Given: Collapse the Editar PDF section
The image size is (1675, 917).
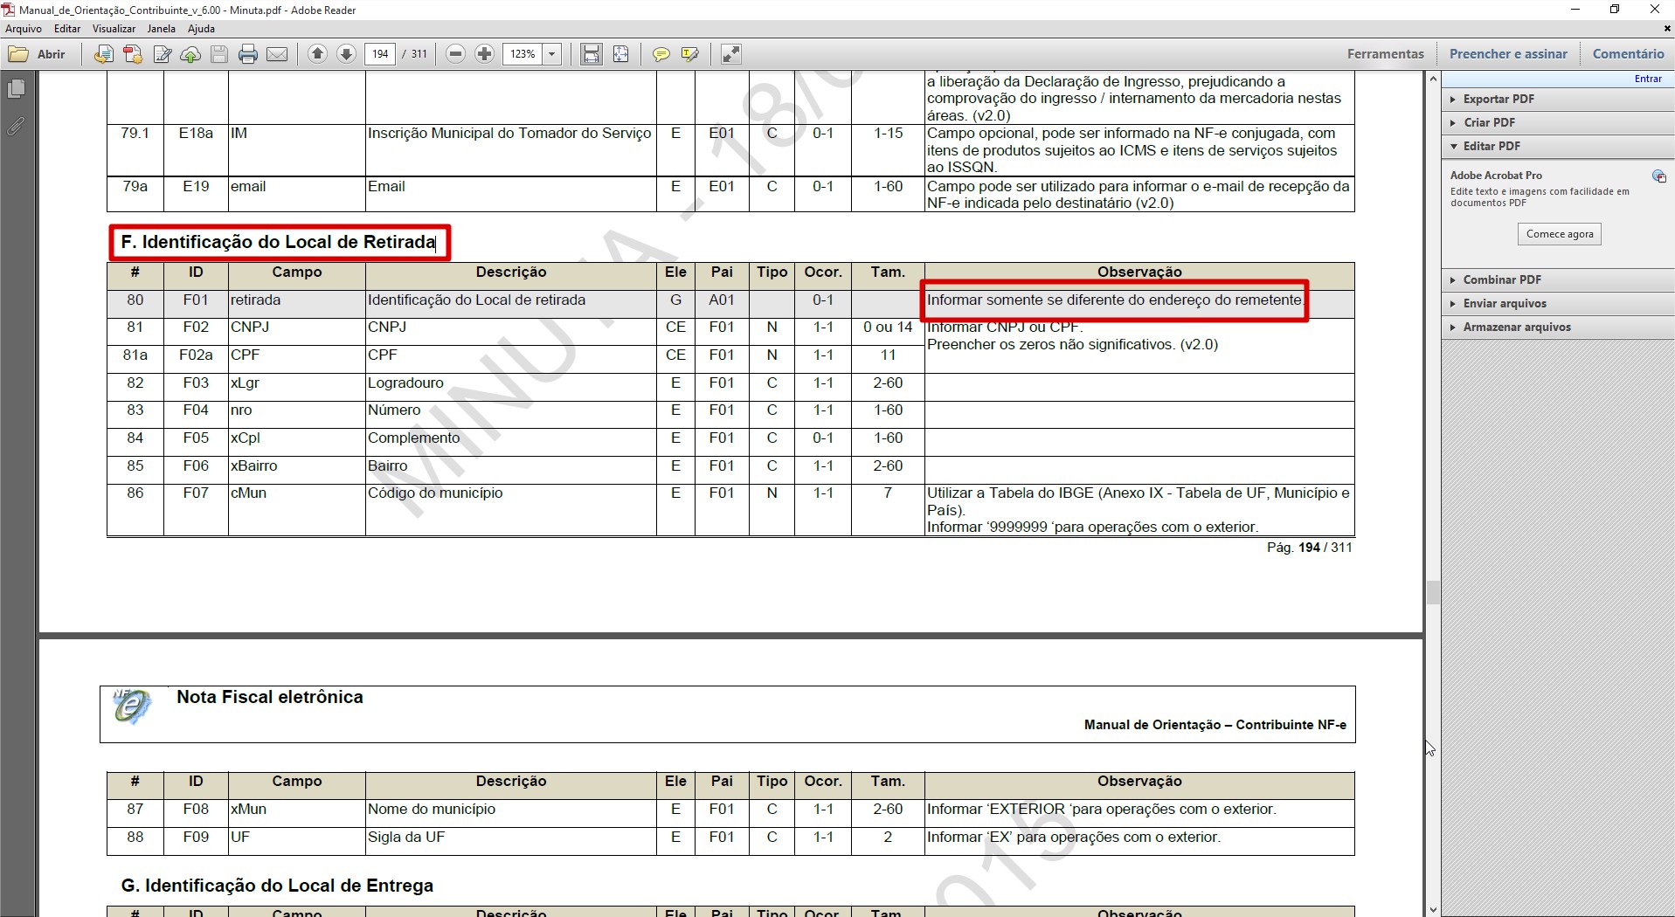Looking at the screenshot, I should [1492, 146].
